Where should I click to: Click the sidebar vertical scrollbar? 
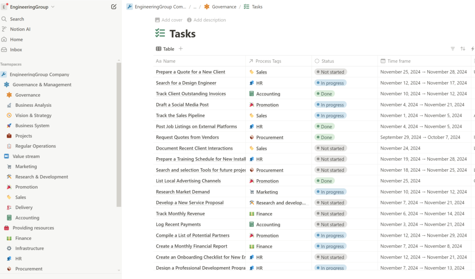(x=119, y=135)
